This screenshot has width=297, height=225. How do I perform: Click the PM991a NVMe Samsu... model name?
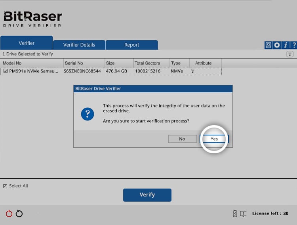(34, 71)
